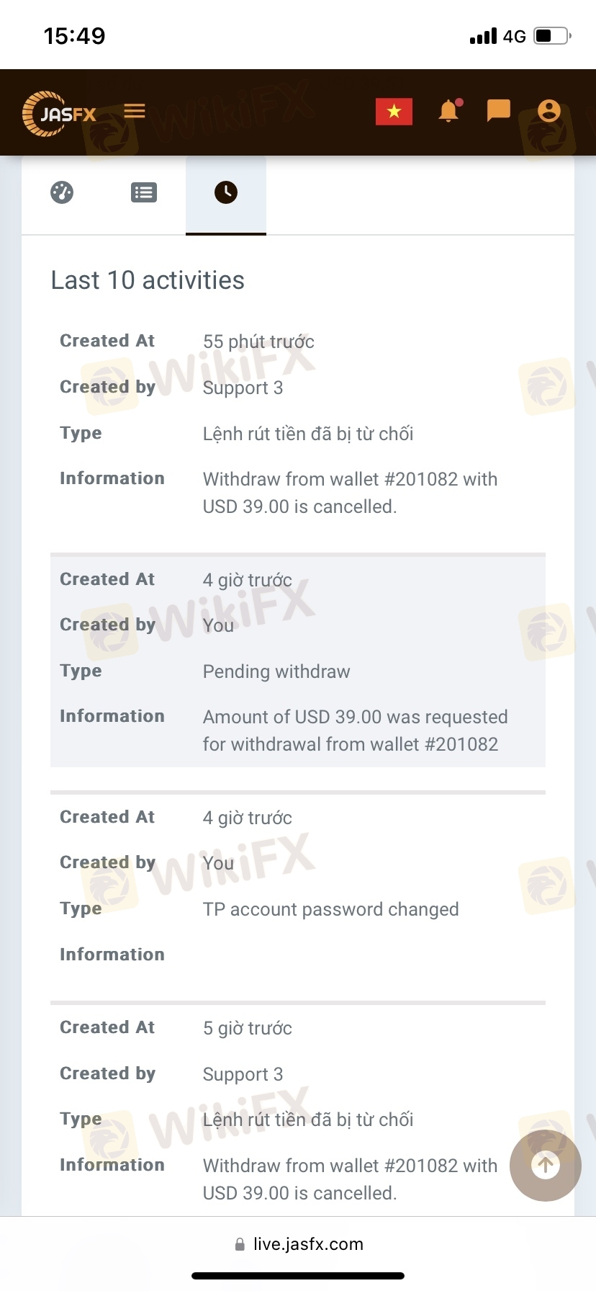The height and width of the screenshot is (1291, 596).
Task: Open the hamburger navigation menu
Action: pyautogui.click(x=135, y=111)
